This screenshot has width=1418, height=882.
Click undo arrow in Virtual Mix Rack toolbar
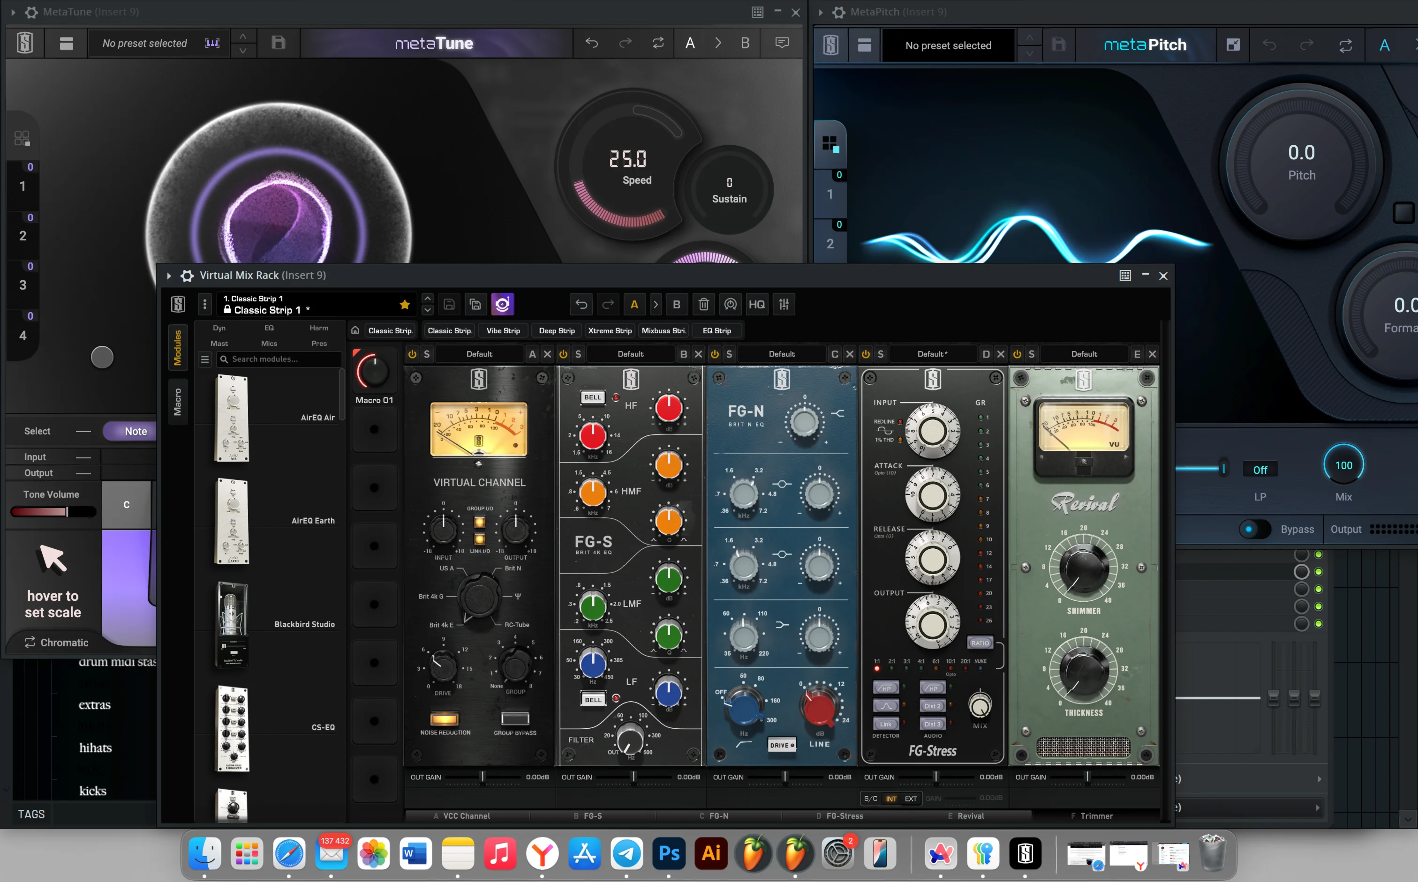point(581,305)
